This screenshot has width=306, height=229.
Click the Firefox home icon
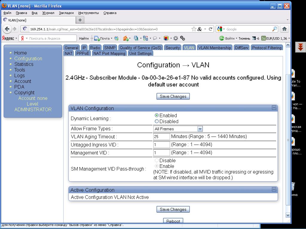coord(284,29)
